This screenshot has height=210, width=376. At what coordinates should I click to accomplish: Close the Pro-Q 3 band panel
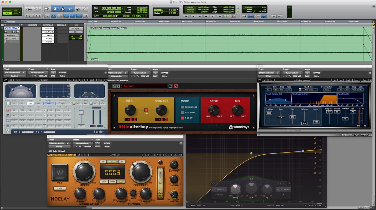point(289,183)
